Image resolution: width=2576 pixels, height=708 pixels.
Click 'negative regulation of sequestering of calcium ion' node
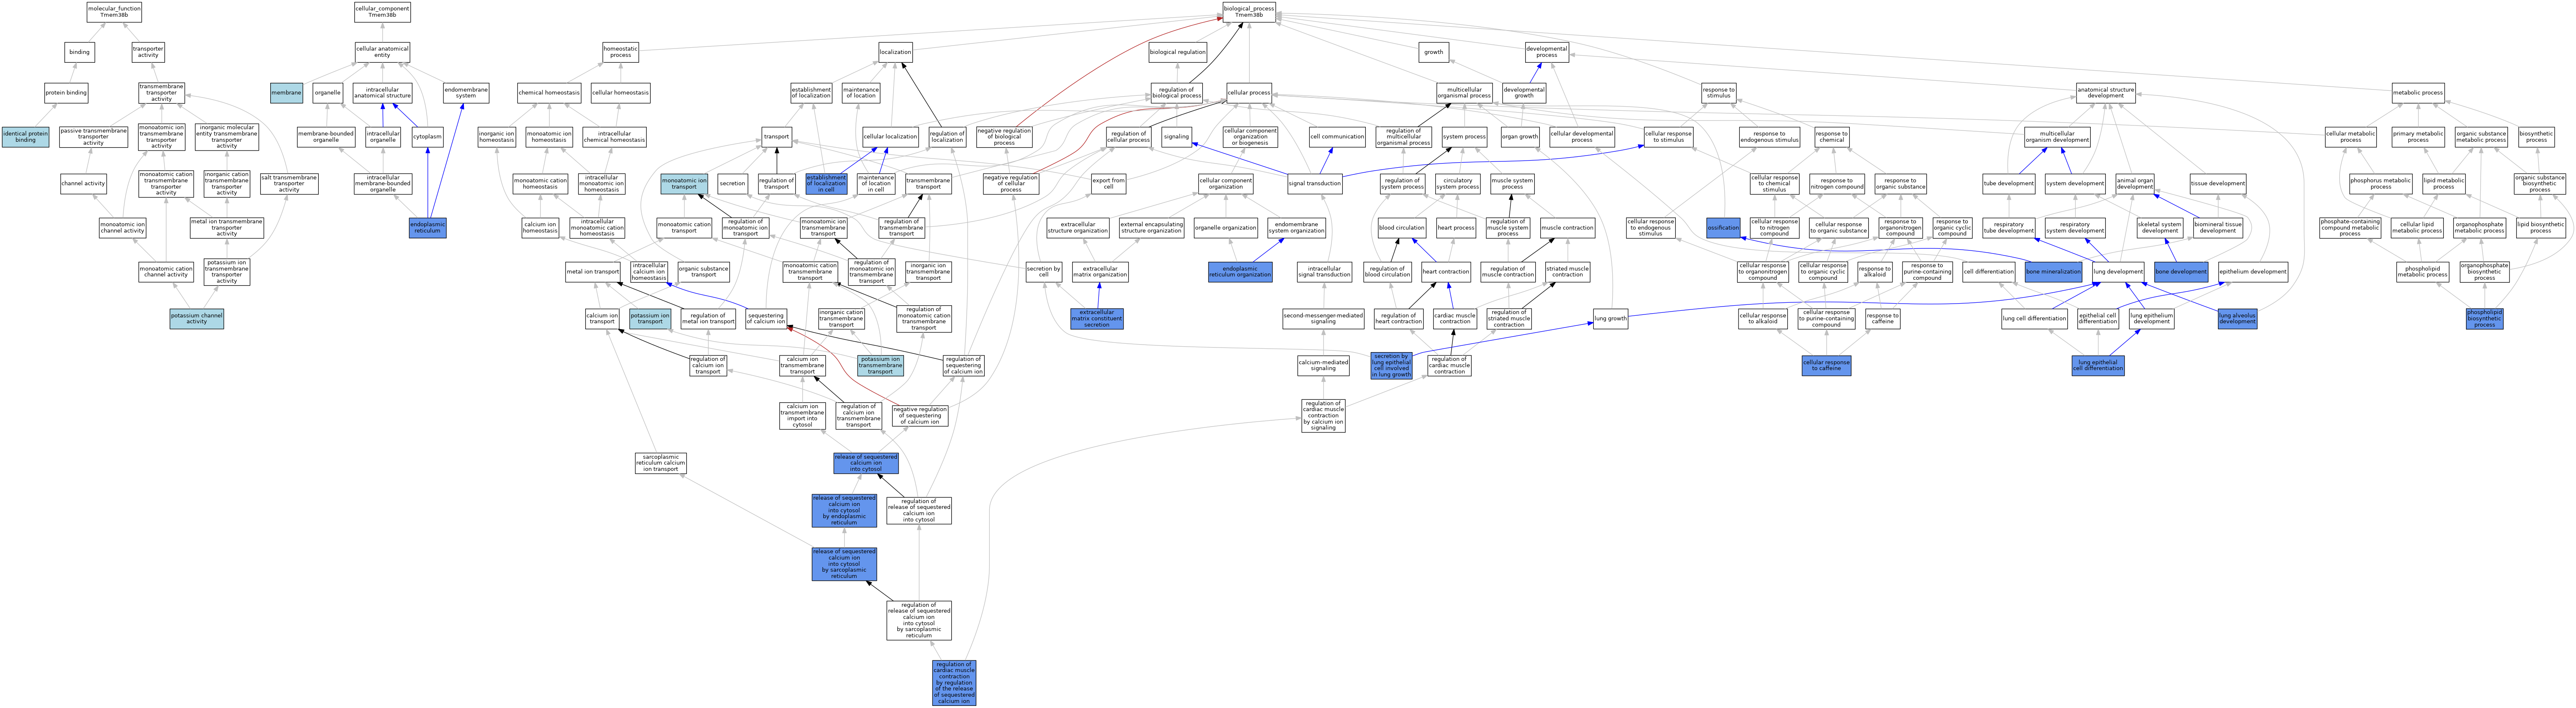pyautogui.click(x=919, y=416)
